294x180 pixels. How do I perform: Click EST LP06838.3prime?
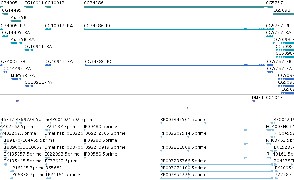[27, 175]
